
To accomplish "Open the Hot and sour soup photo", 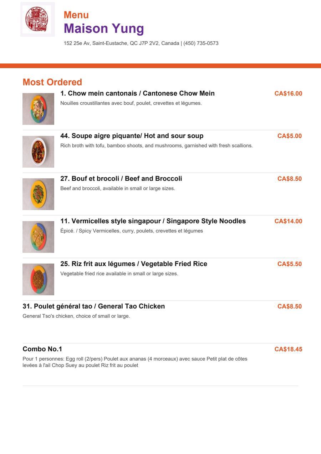I will [x=38, y=152].
